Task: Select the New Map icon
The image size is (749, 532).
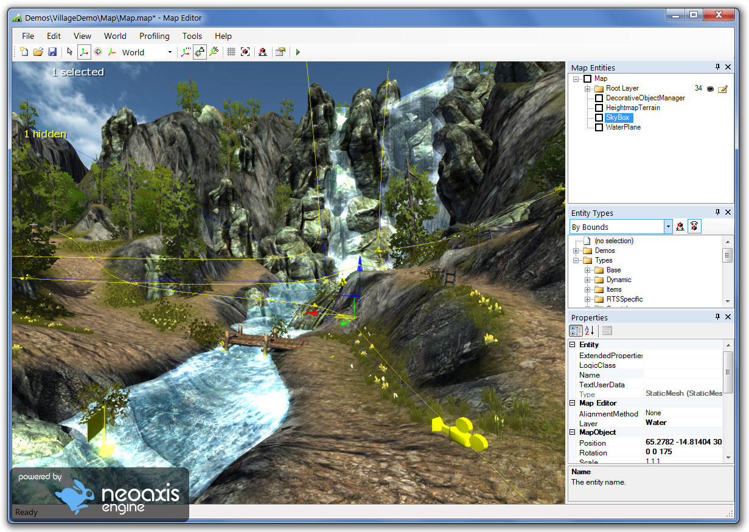Action: 24,52
